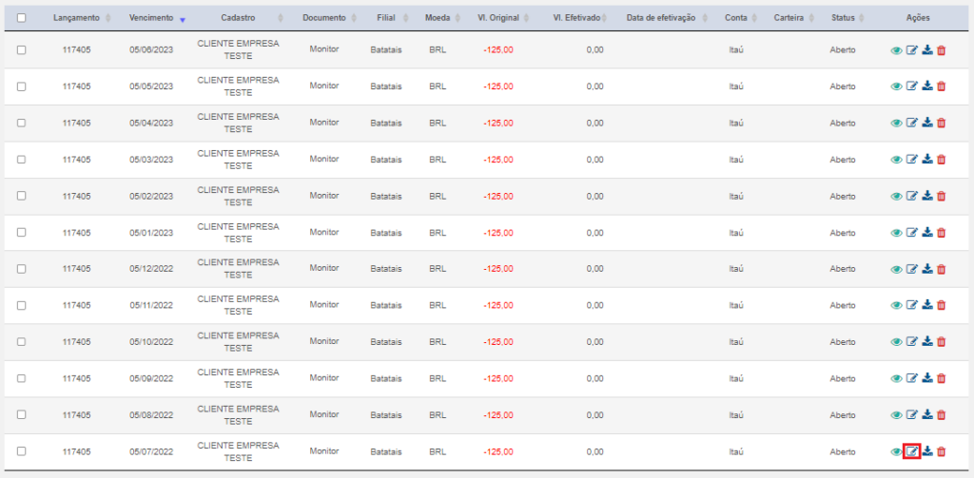
Task: Tick the select-all checkbox in header
Action: [21, 18]
